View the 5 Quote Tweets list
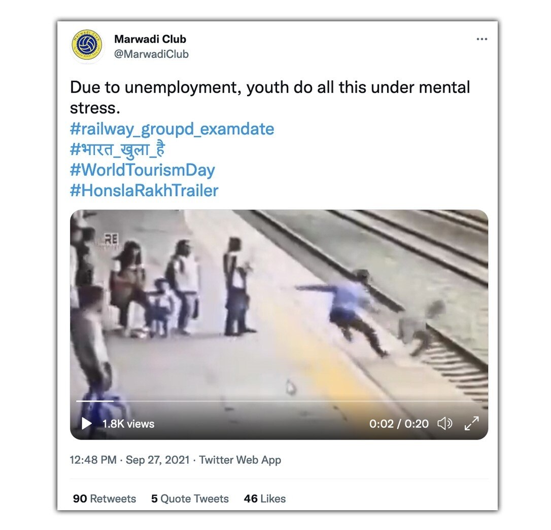This screenshot has height=530, width=551. [190, 499]
